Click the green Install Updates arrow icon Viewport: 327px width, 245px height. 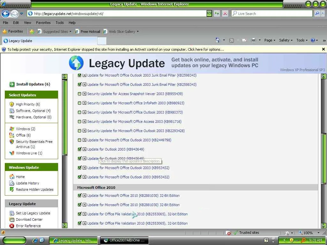pyautogui.click(x=12, y=84)
